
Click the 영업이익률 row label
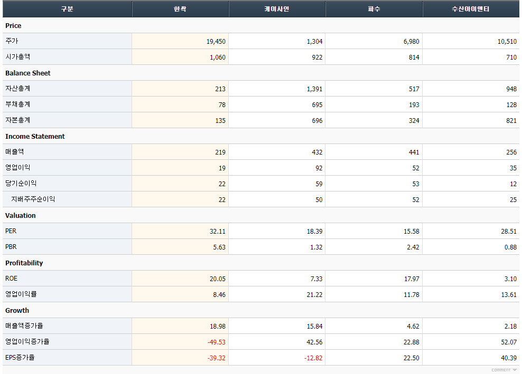21,294
